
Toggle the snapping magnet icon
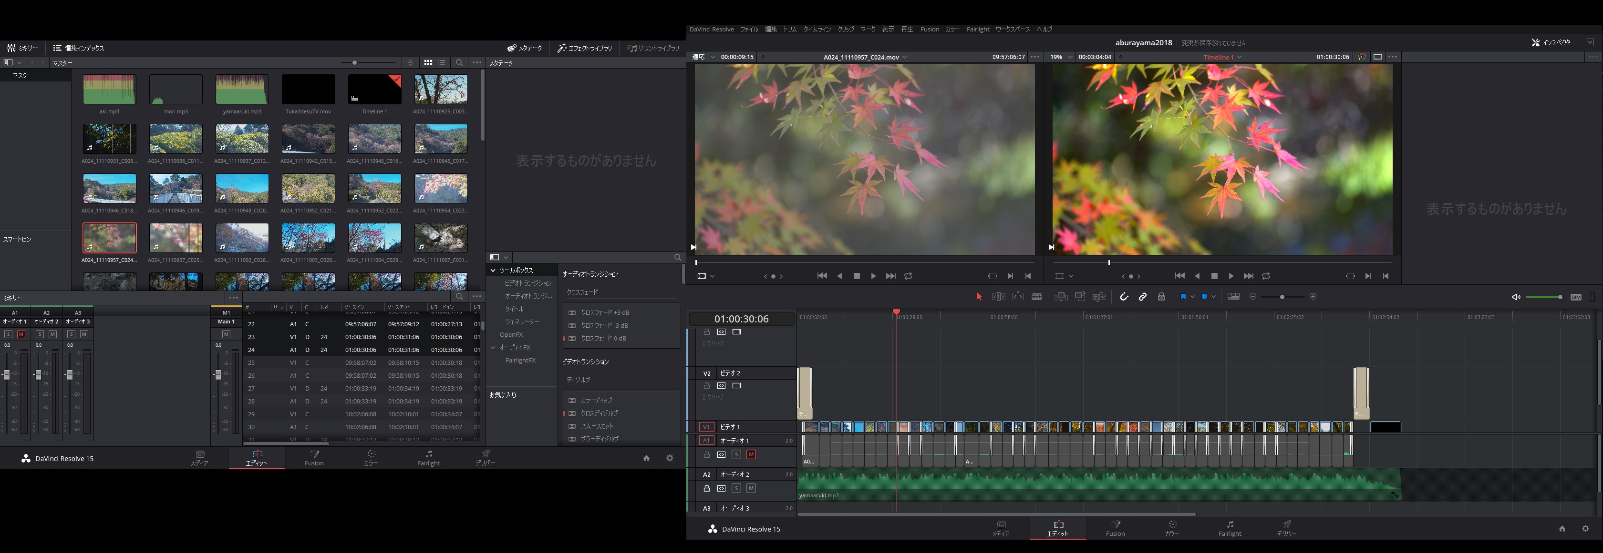click(x=1124, y=297)
